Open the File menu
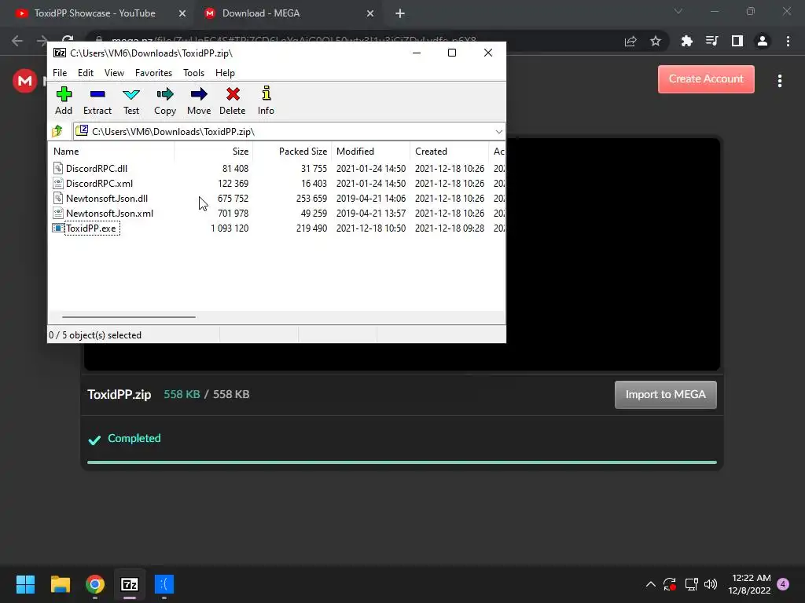This screenshot has height=603, width=805. 60,73
